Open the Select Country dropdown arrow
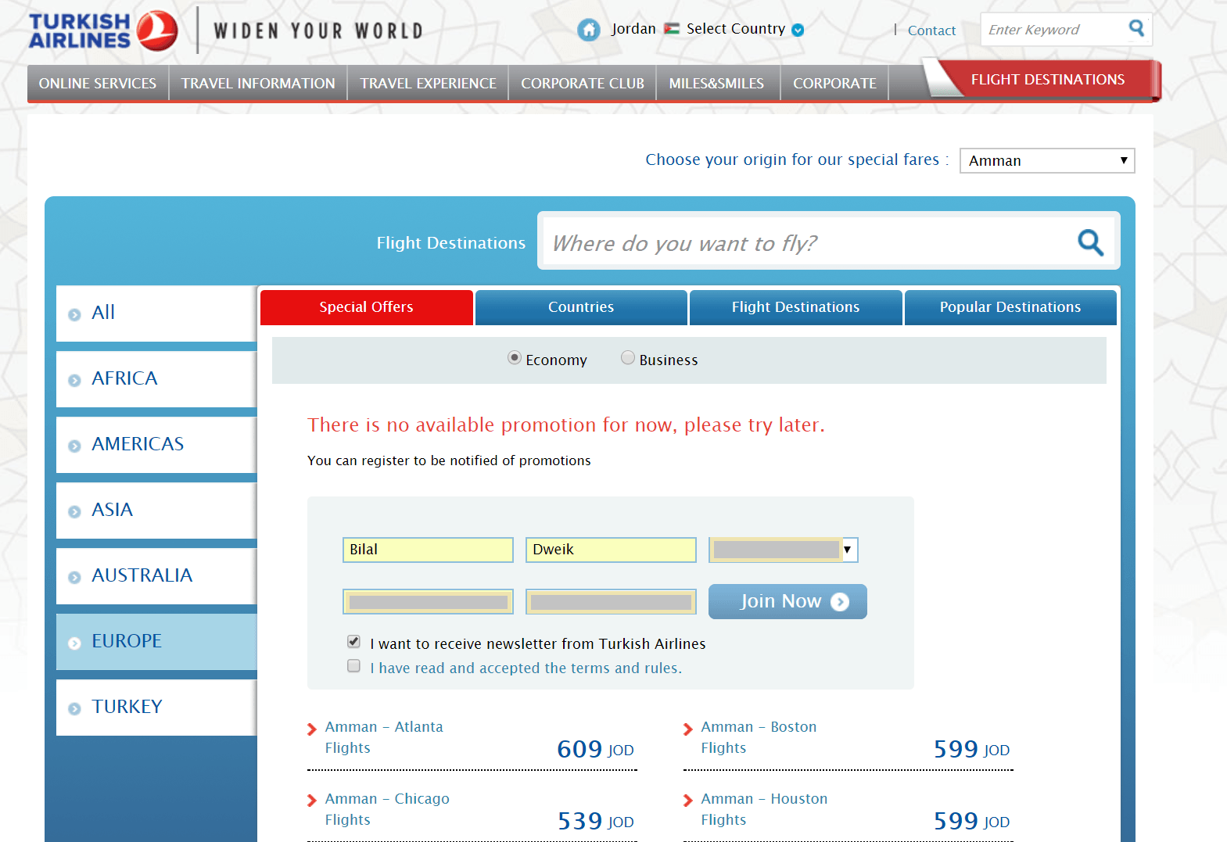This screenshot has height=842, width=1227. [x=798, y=30]
